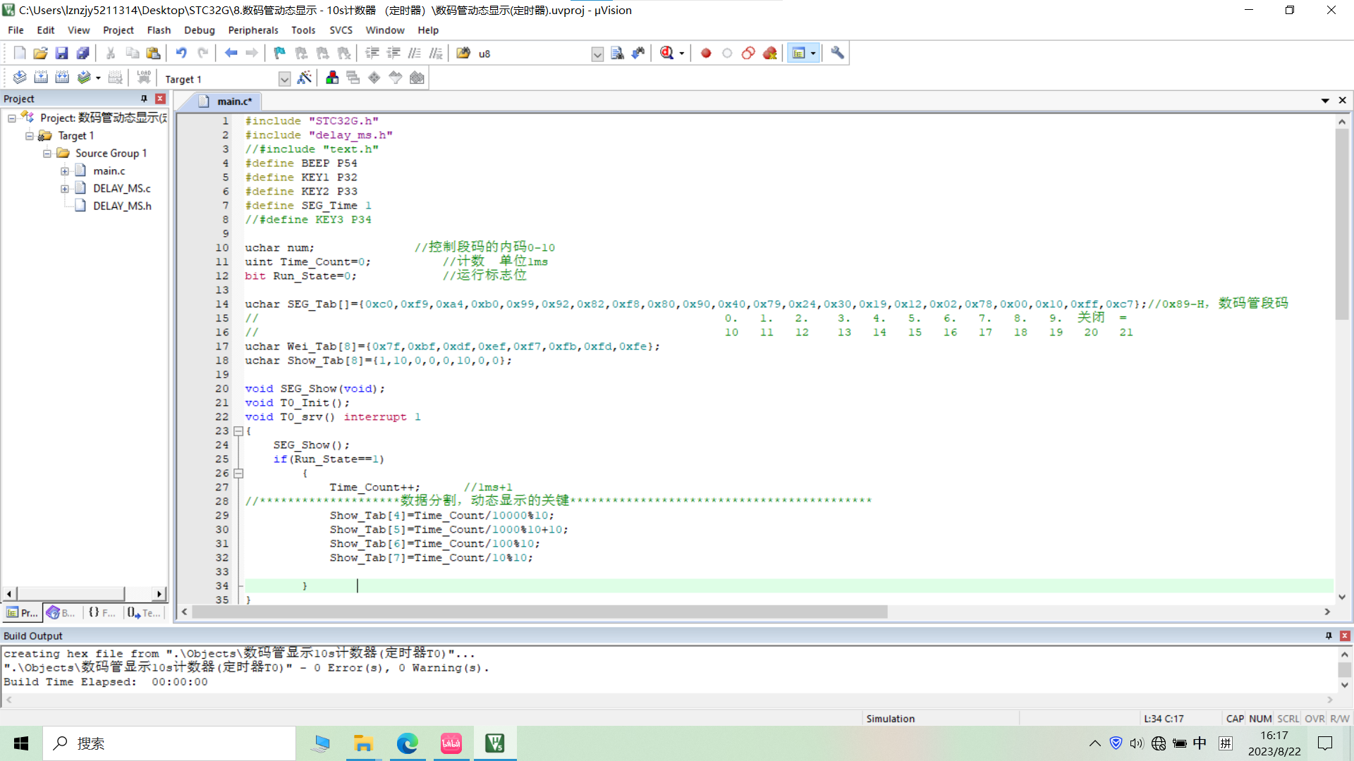Download code to flash with LOAD
Viewport: 1354px width, 761px height.
[144, 78]
